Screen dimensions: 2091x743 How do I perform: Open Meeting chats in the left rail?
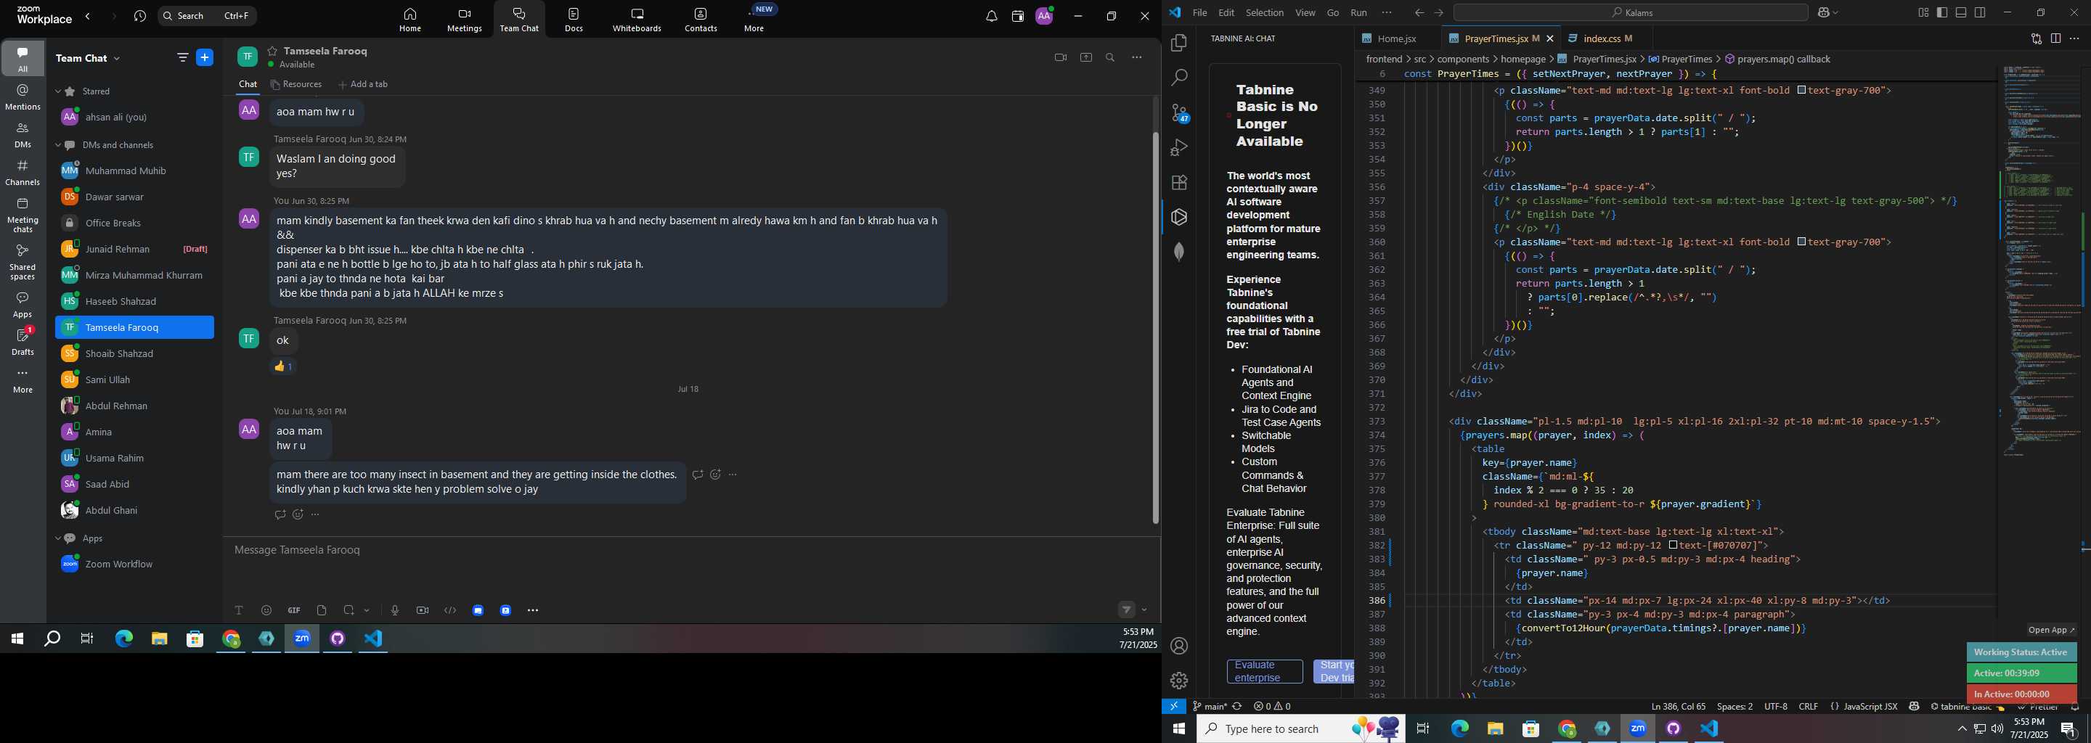[x=23, y=215]
